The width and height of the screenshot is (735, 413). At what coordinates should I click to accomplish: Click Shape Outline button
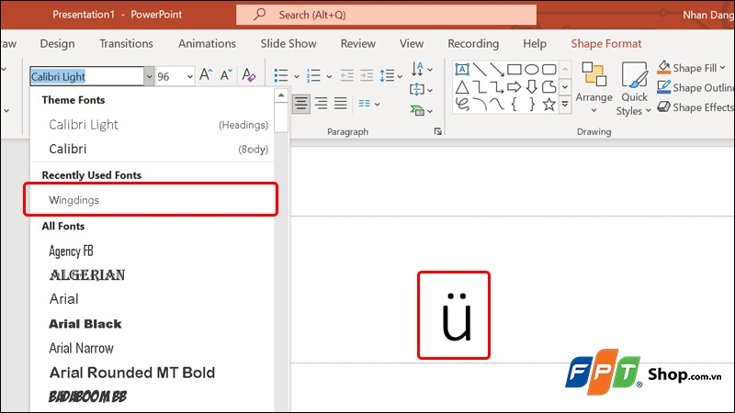[x=695, y=87]
